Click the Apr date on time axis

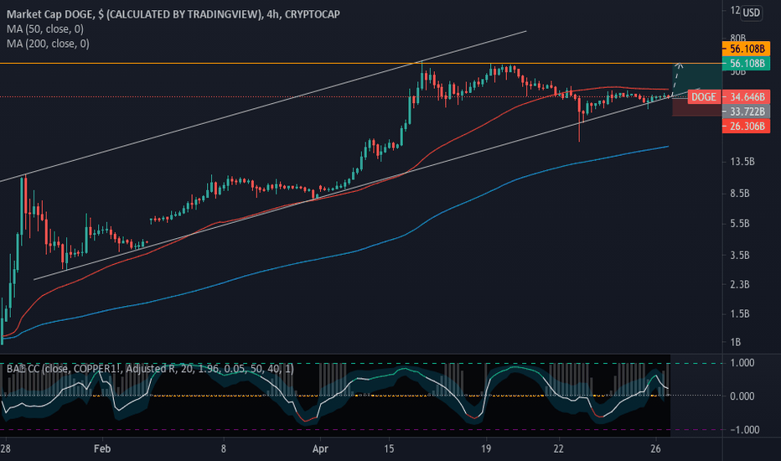(x=320, y=448)
